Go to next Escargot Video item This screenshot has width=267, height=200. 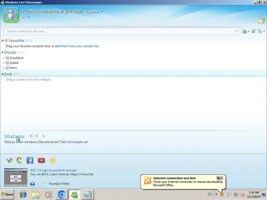tap(44, 184)
